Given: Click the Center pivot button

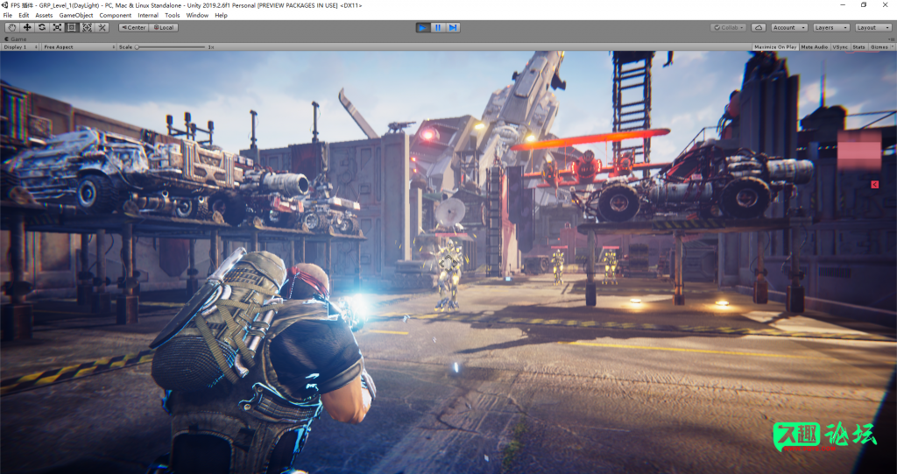Looking at the screenshot, I should (x=132, y=27).
